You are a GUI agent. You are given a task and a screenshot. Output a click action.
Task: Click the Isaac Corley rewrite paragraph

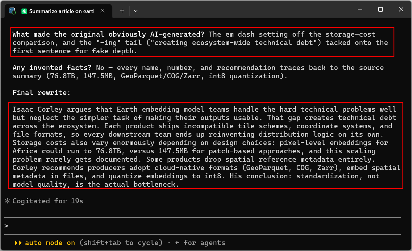(206, 147)
